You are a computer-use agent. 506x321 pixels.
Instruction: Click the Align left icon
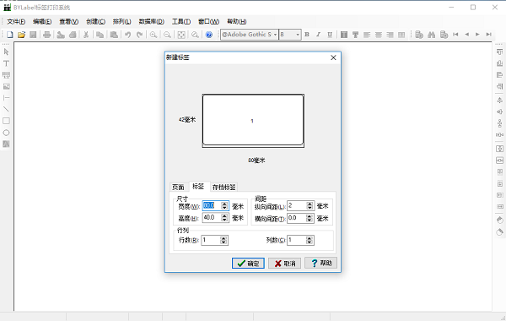[367, 35]
